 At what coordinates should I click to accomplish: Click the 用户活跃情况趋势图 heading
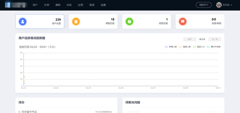click(32, 38)
